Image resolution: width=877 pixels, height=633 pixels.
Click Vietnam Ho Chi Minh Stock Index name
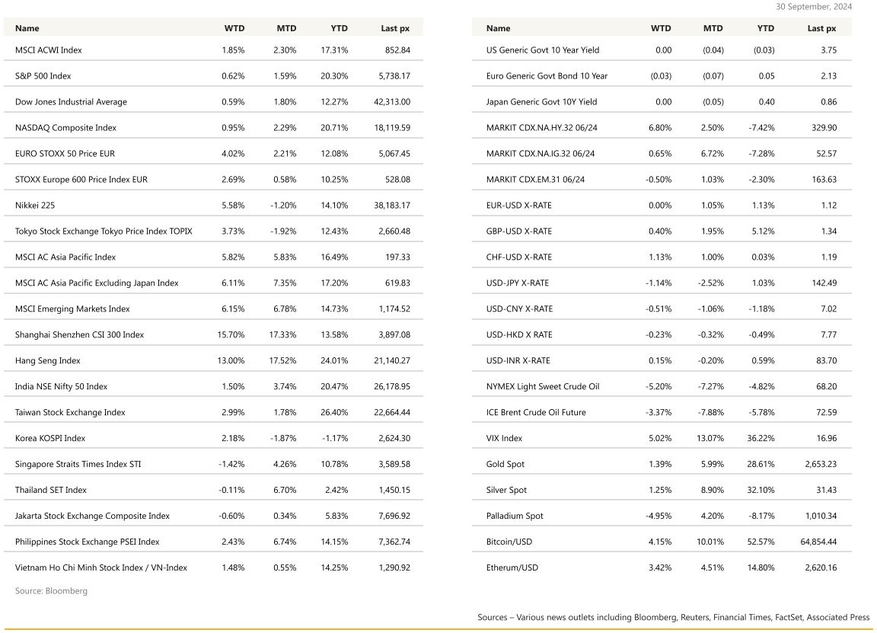coord(102,568)
